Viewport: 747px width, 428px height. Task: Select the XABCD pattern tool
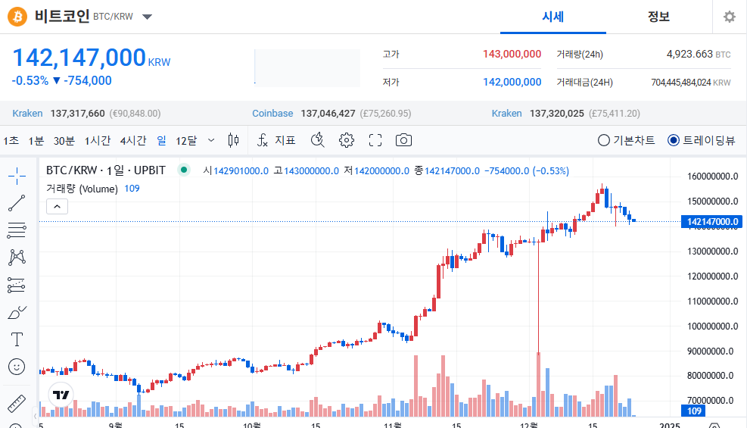click(17, 258)
